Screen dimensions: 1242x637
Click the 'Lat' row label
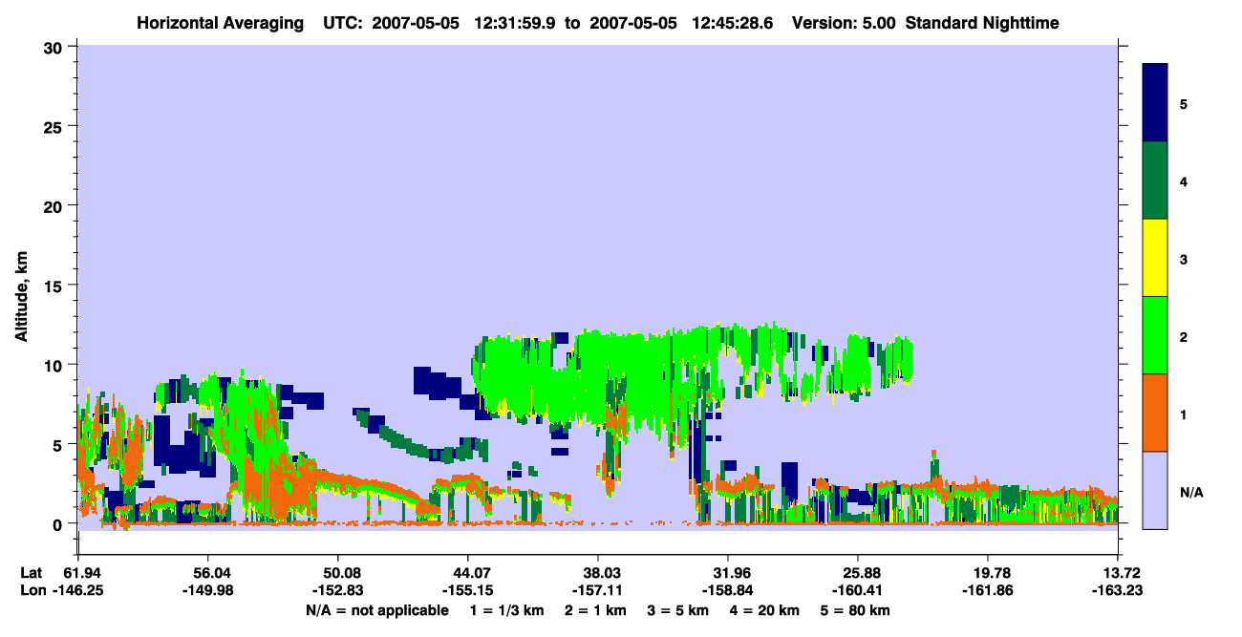click(32, 572)
